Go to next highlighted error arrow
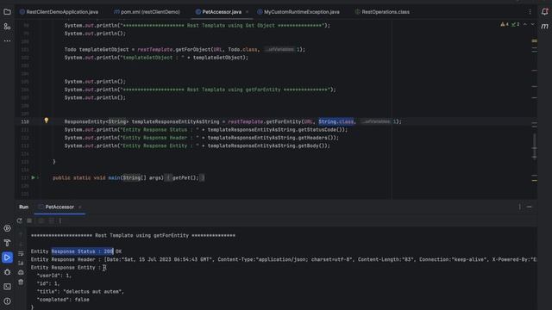The width and height of the screenshot is (552, 310). (x=532, y=24)
